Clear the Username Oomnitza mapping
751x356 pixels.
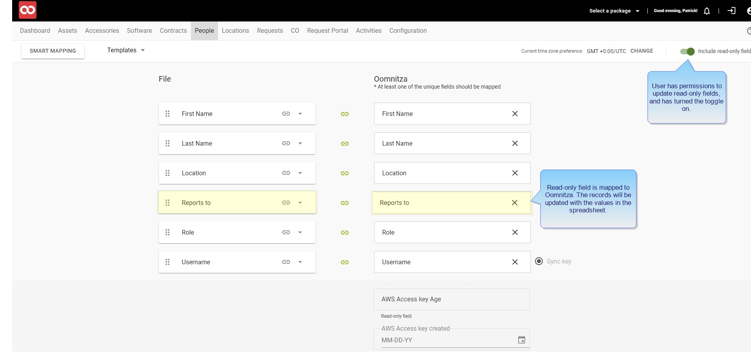click(515, 262)
